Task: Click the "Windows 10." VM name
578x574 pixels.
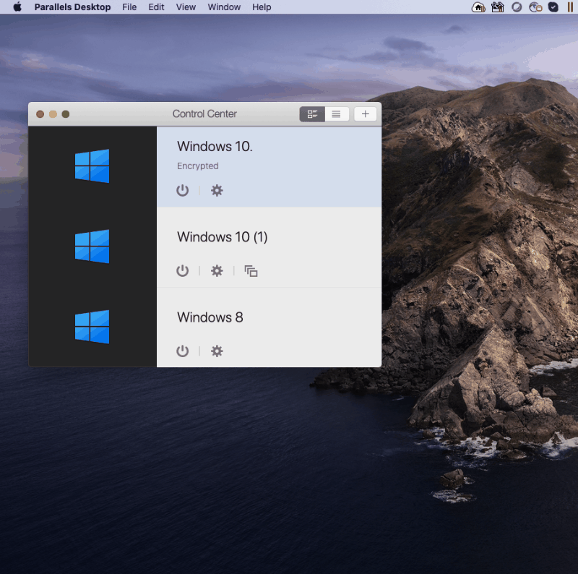Action: point(215,147)
